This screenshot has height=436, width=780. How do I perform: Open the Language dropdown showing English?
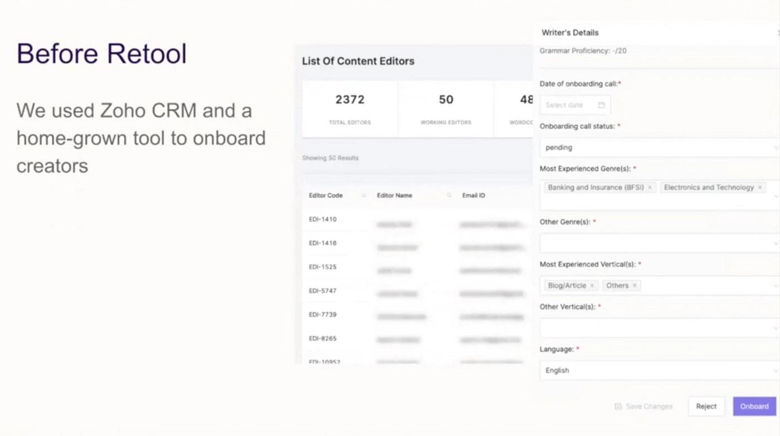[659, 370]
